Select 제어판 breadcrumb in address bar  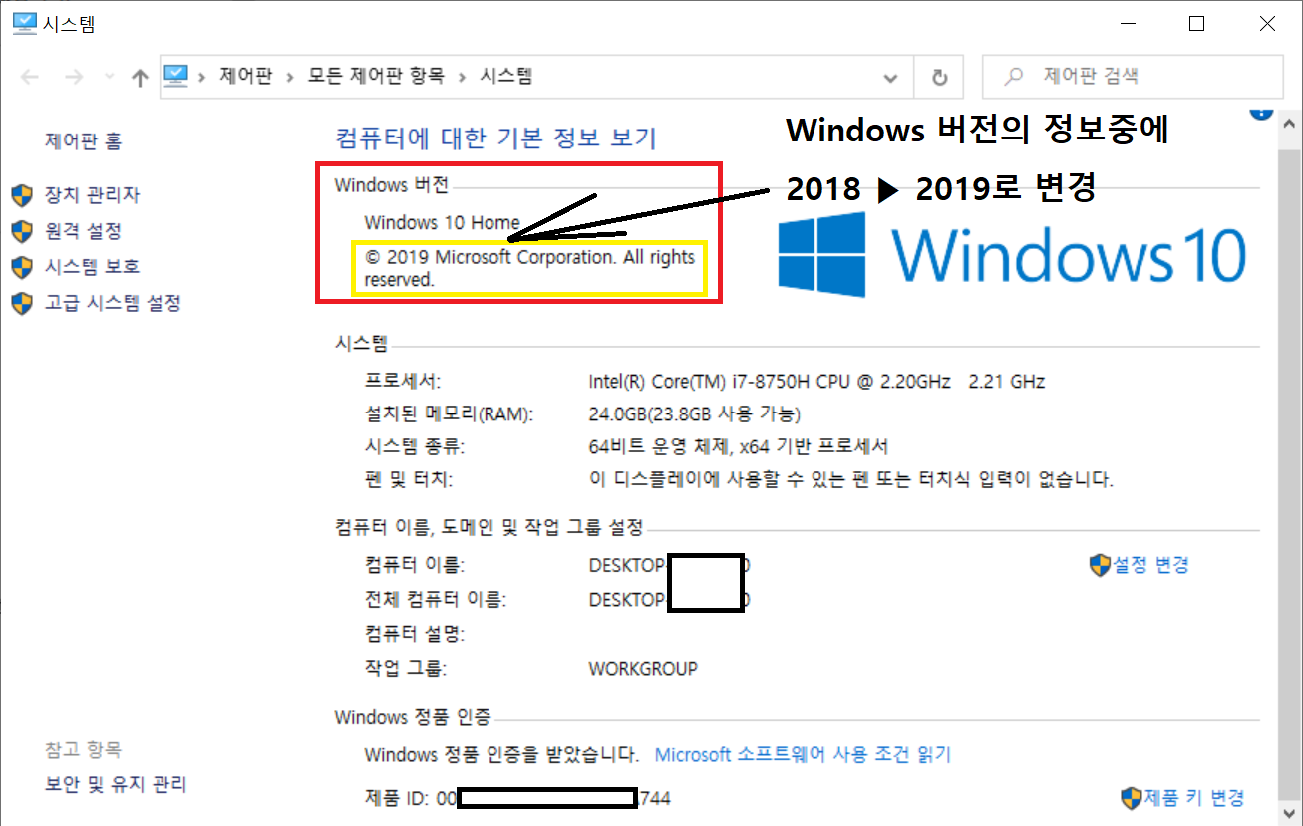[245, 76]
